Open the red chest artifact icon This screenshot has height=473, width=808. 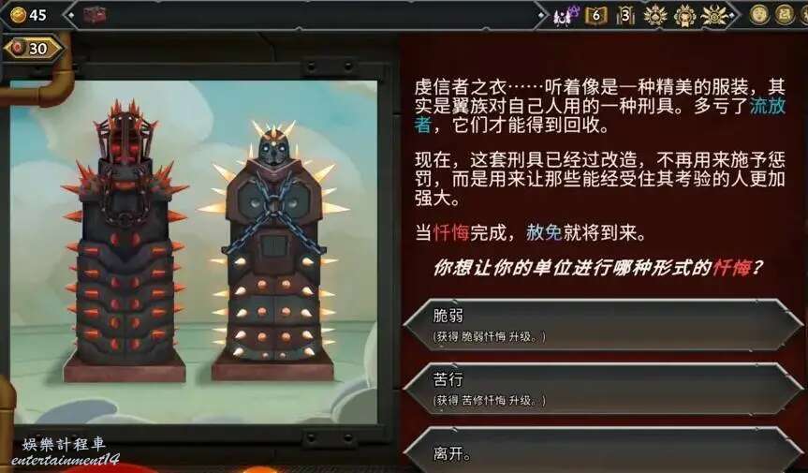pyautogui.click(x=95, y=15)
